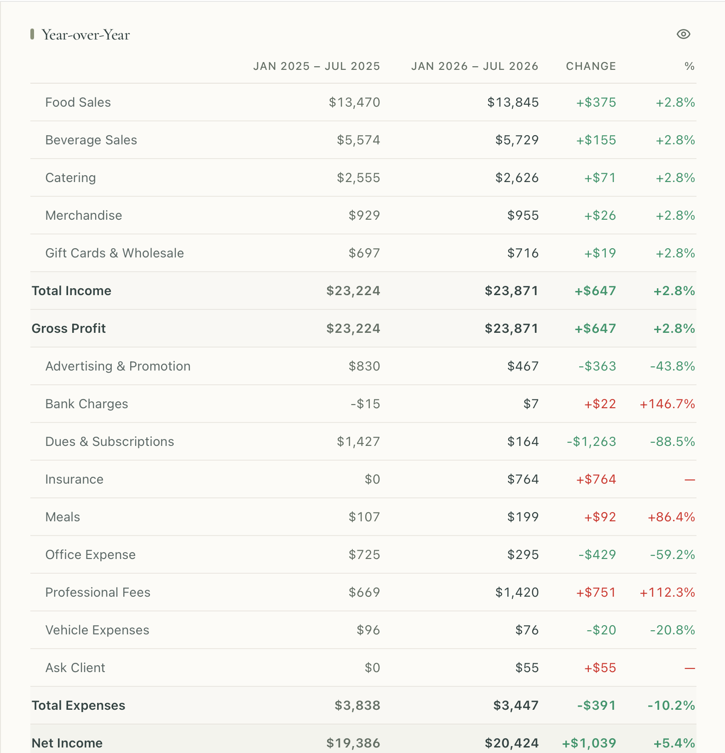This screenshot has height=753, width=725.
Task: Select the Total Income summary row
Action: coord(363,291)
